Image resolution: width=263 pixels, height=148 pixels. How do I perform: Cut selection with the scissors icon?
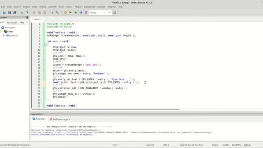click(x=34, y=12)
